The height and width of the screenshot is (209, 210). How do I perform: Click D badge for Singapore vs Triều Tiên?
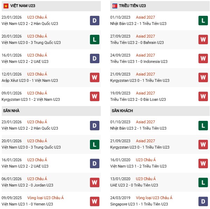click(x=203, y=201)
